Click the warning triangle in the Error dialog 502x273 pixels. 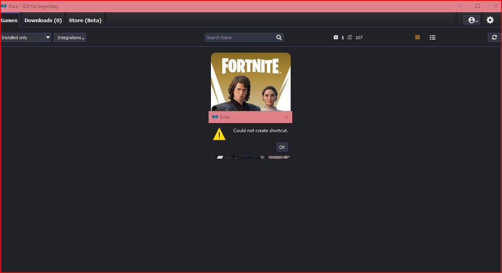point(219,134)
